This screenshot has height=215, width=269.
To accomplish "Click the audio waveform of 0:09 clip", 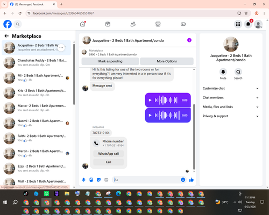I will (x=166, y=100).
